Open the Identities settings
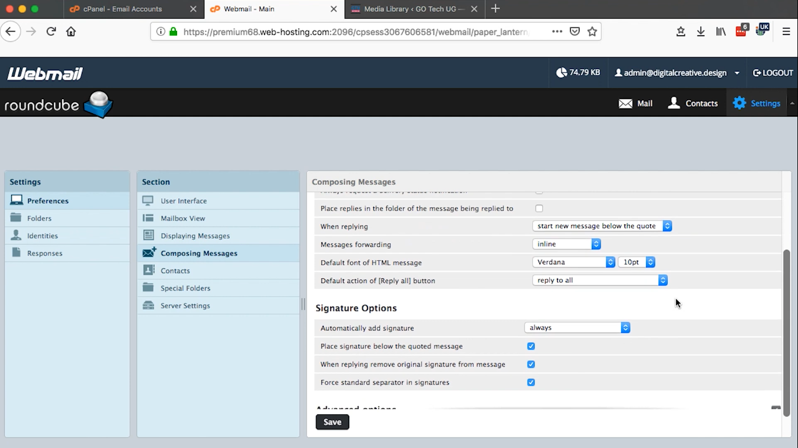The image size is (798, 448). click(x=67, y=236)
